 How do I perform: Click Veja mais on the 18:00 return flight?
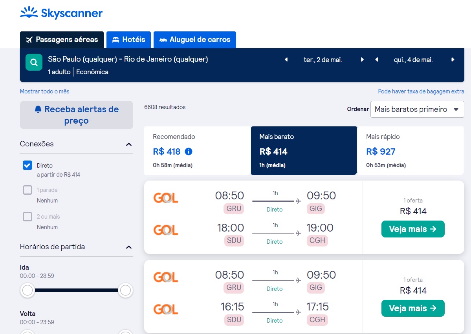click(x=412, y=229)
